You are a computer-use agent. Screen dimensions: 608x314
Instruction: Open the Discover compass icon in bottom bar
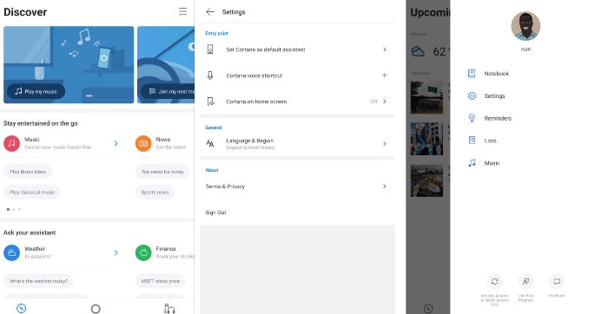[x=22, y=308]
